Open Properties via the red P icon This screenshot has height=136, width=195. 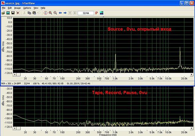coord(97,13)
